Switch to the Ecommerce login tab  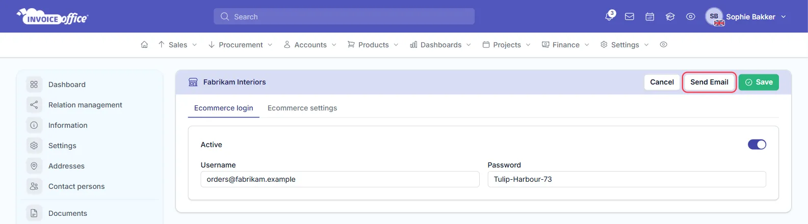[224, 108]
